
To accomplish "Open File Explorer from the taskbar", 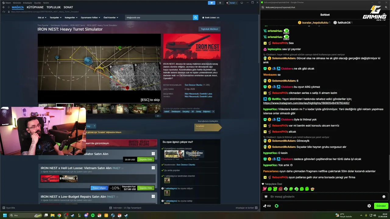I will (x=52, y=215).
